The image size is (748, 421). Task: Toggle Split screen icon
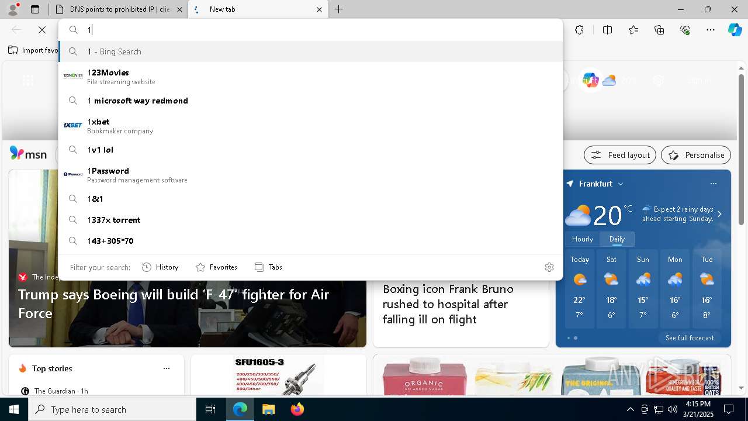[607, 30]
